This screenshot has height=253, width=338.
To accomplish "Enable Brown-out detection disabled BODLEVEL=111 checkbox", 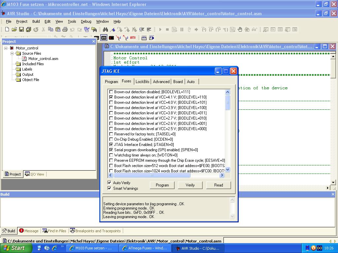I will pos(111,92).
